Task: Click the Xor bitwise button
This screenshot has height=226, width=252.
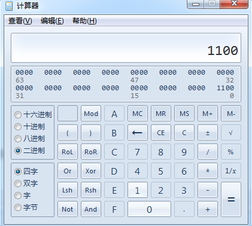Action: click(x=91, y=171)
